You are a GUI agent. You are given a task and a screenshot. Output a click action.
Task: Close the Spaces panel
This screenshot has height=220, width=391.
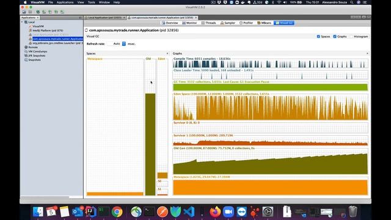click(x=167, y=53)
